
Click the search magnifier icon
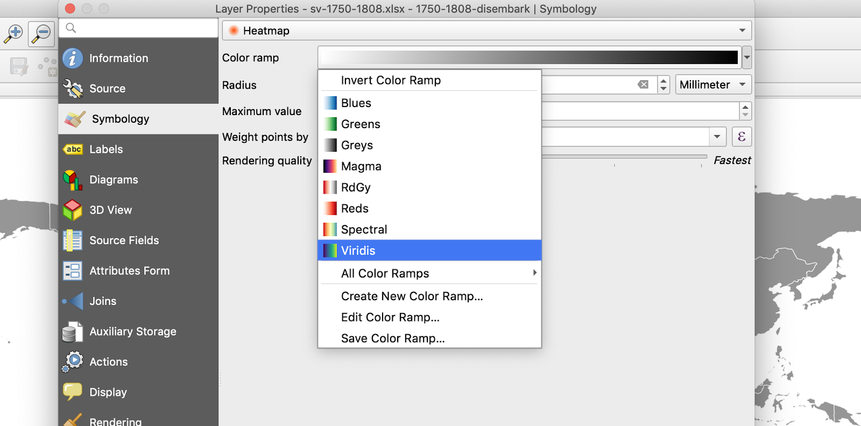click(71, 28)
